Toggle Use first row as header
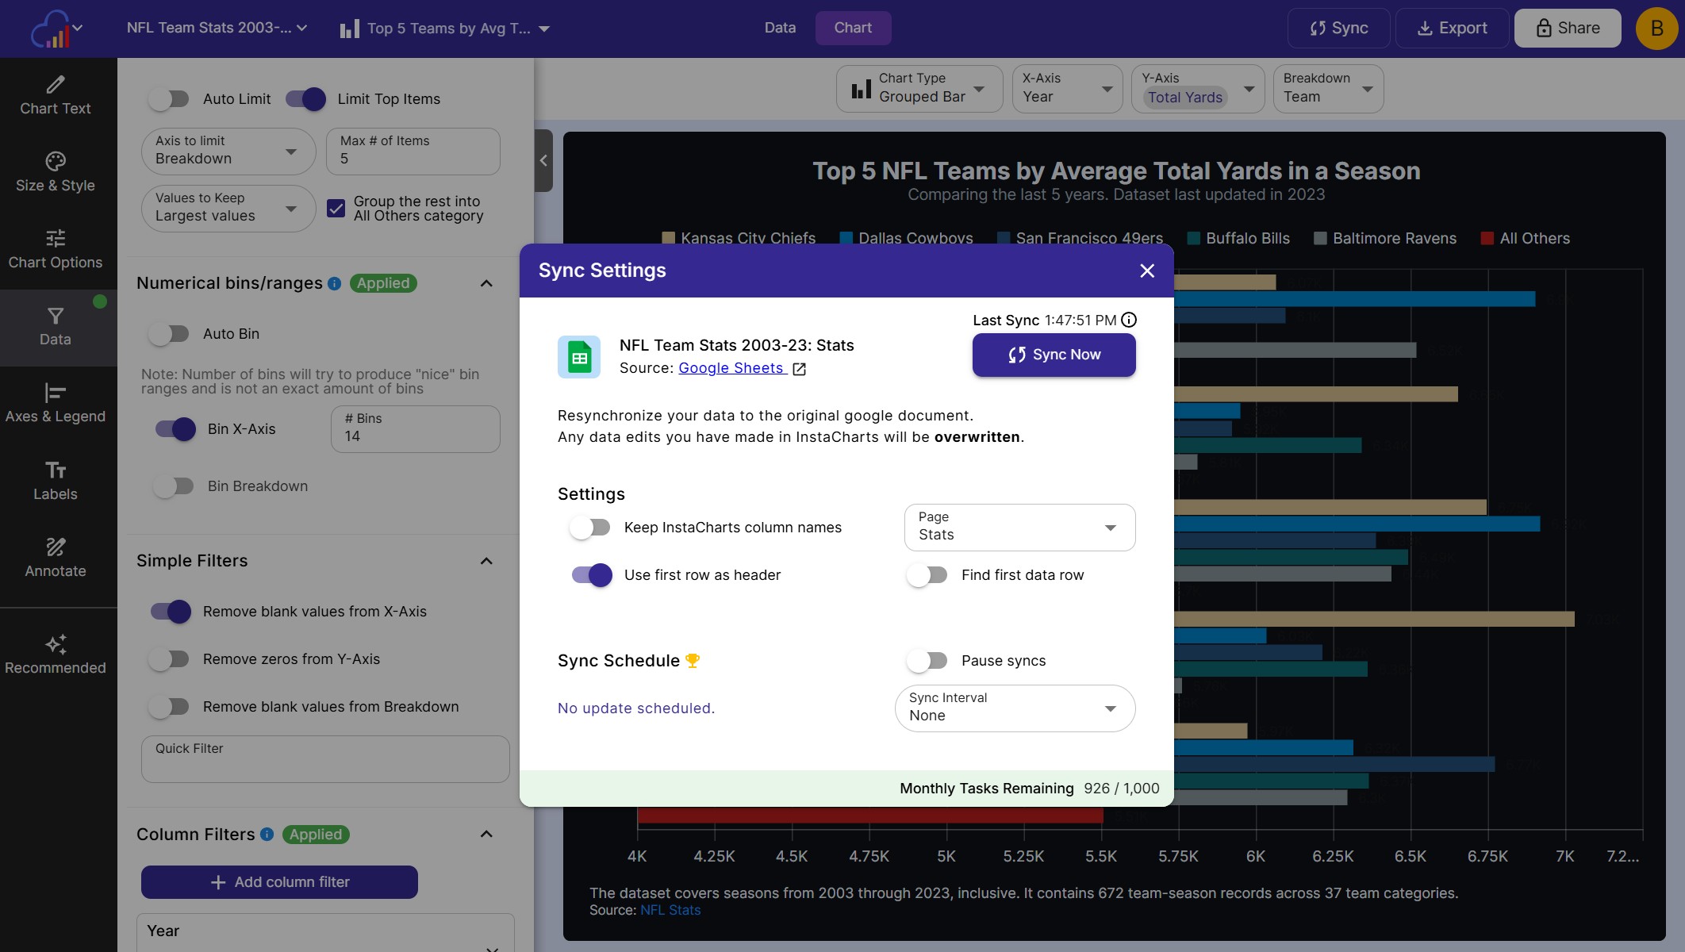The image size is (1685, 952). click(x=592, y=575)
